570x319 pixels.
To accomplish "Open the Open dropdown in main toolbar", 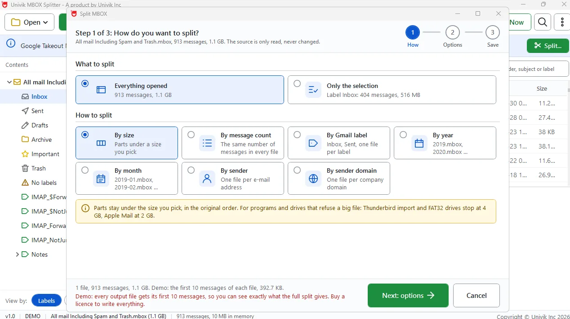I will 30,22.
